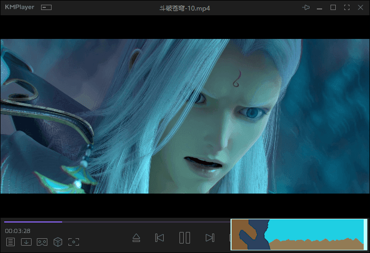The image size is (370, 253).
Task: Pause the video playback
Action: 185,238
